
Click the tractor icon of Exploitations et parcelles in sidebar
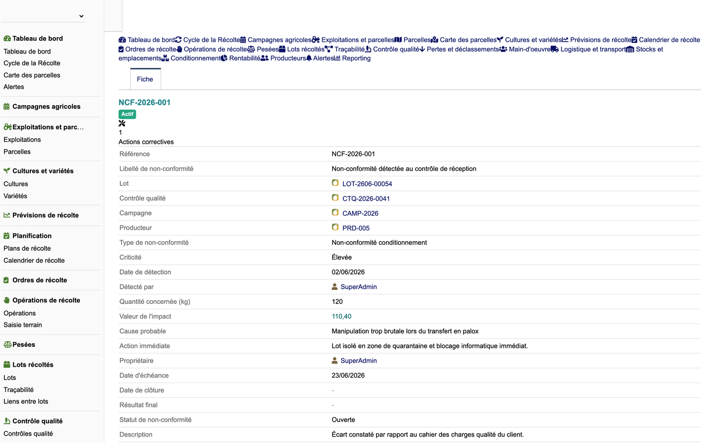(7, 127)
